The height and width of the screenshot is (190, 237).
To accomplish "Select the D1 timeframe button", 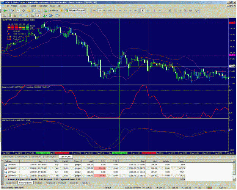I will pyautogui.click(x=126, y=11).
